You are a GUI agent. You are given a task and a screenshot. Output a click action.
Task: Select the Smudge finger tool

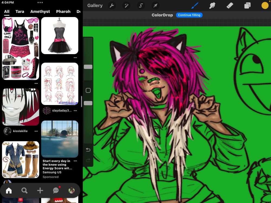point(212,5)
